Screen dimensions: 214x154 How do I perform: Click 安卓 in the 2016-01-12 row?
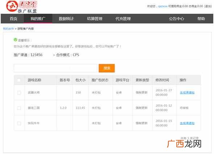(x=119, y=108)
